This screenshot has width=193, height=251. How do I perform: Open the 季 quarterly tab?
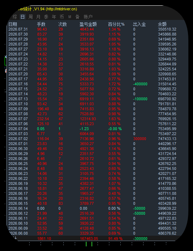pyautogui.click(x=46, y=17)
